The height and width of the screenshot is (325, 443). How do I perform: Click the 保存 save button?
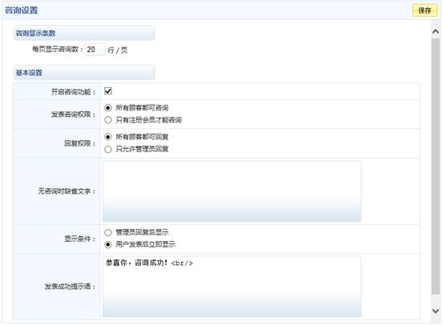(425, 10)
